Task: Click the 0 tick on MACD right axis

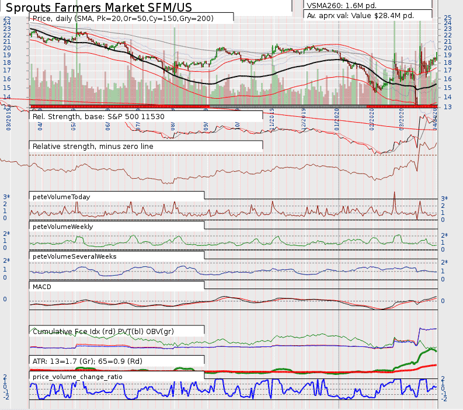Action: pos(443,301)
